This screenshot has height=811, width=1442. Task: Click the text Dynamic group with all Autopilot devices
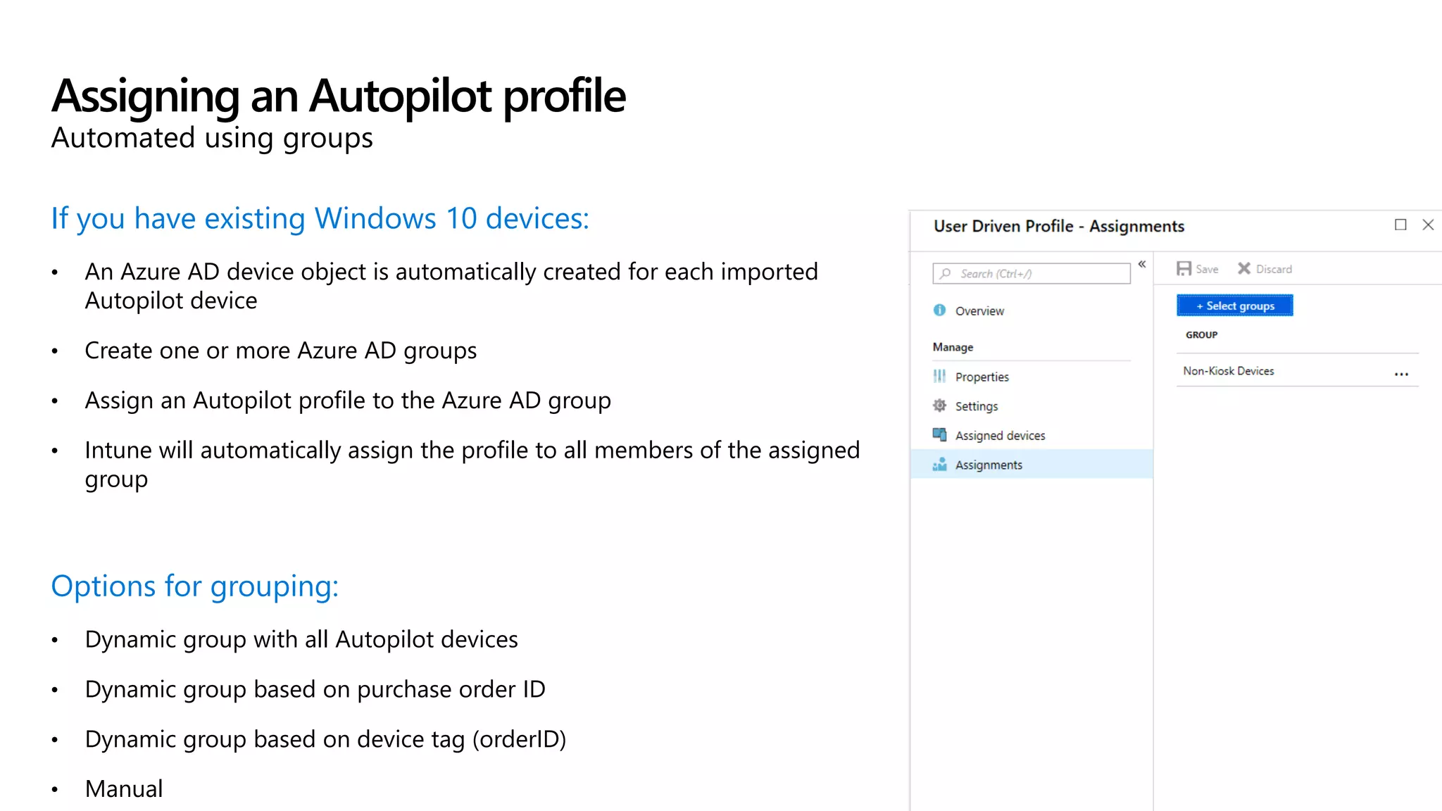coord(301,639)
